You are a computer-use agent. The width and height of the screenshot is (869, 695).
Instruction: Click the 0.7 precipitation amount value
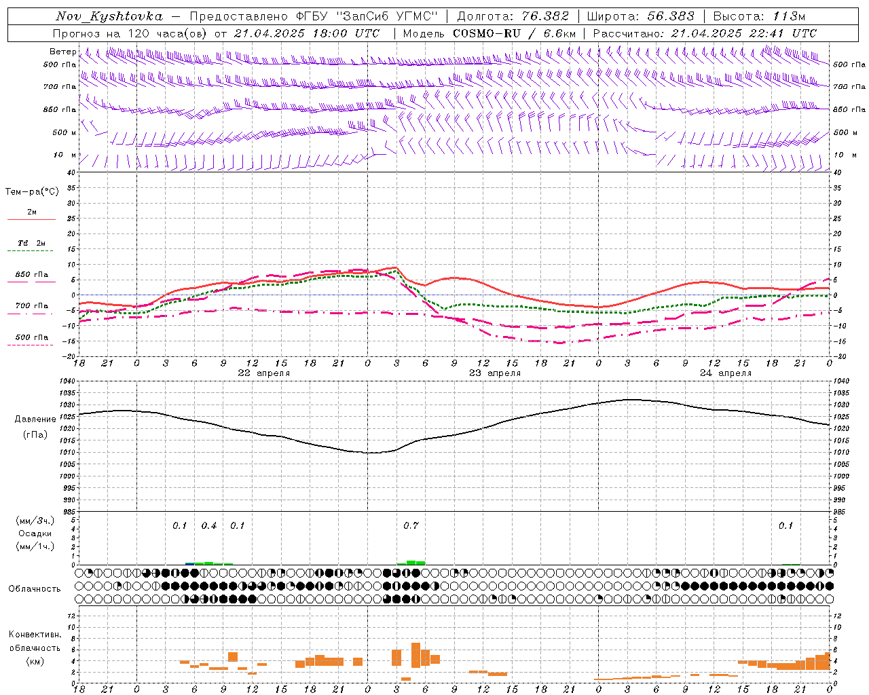[411, 525]
